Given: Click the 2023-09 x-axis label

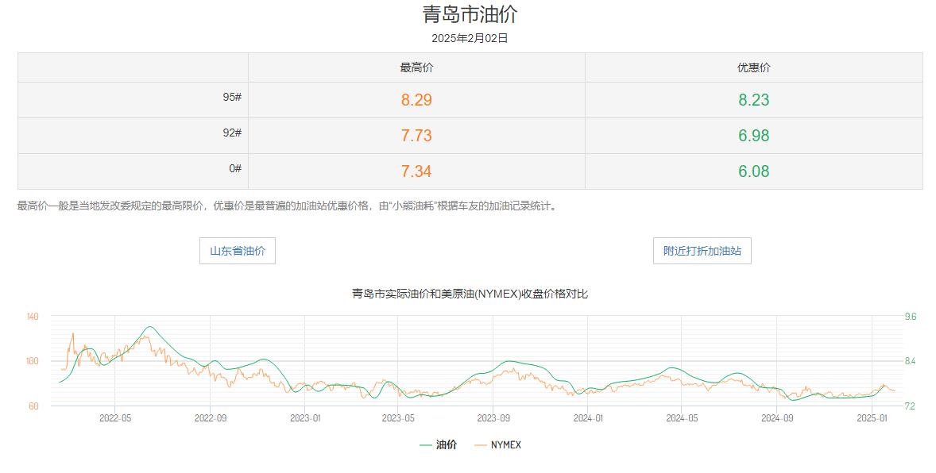Looking at the screenshot, I should pyautogui.click(x=493, y=418).
